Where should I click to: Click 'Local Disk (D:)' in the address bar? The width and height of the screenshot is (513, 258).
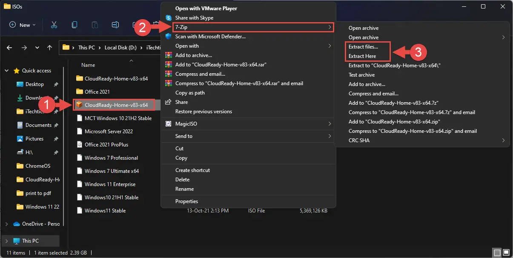tap(121, 48)
